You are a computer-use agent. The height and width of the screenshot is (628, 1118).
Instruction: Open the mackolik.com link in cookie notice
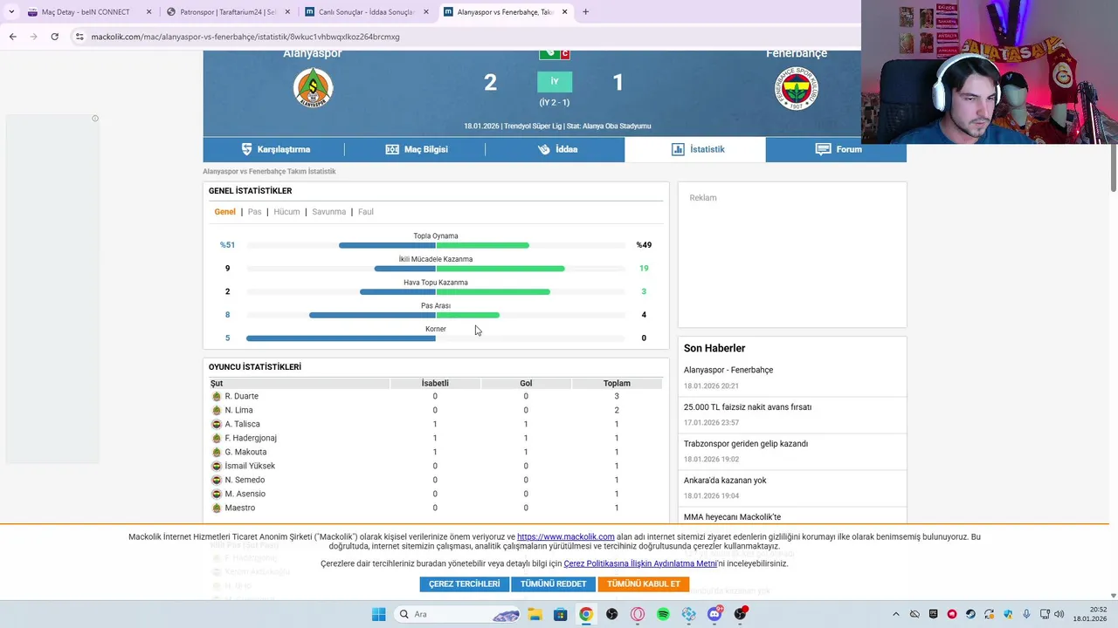click(565, 537)
